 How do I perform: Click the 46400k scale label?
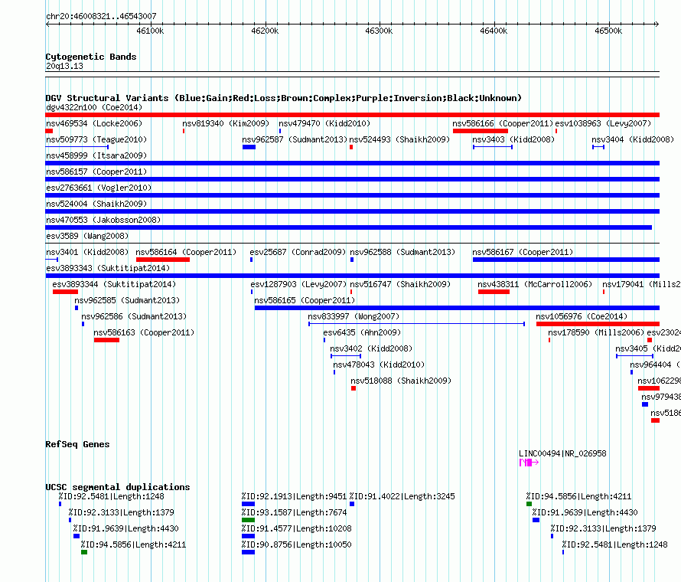[494, 31]
